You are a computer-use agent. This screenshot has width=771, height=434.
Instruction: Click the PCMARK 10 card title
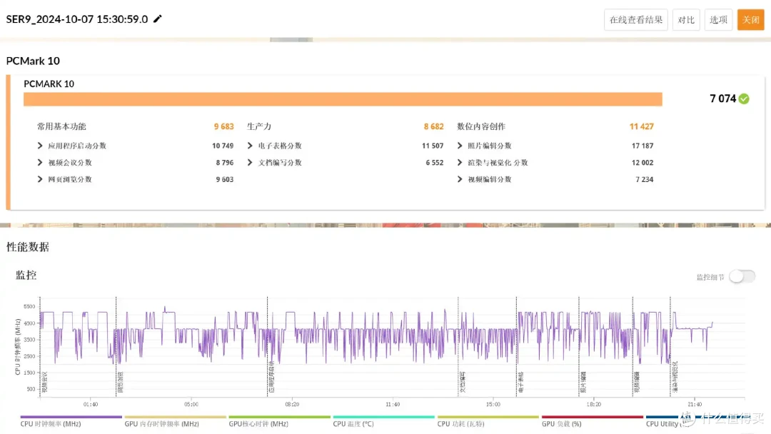tap(49, 84)
